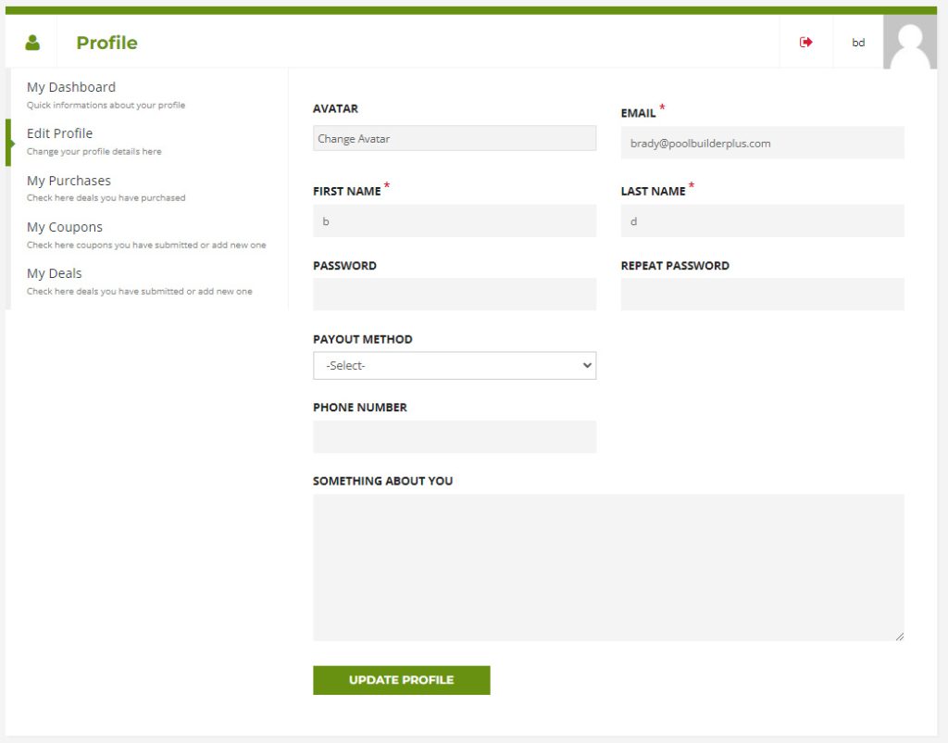Click into Last Name field
The image size is (948, 743).
(x=762, y=221)
